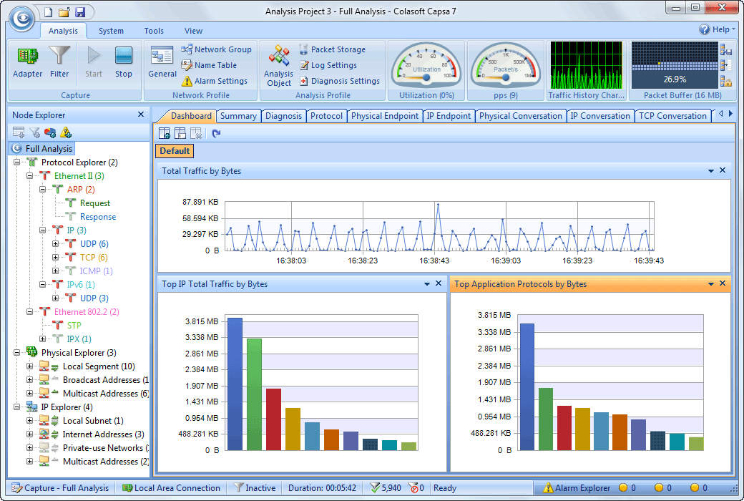
Task: Switch to the View ribbon tab
Action: point(193,31)
